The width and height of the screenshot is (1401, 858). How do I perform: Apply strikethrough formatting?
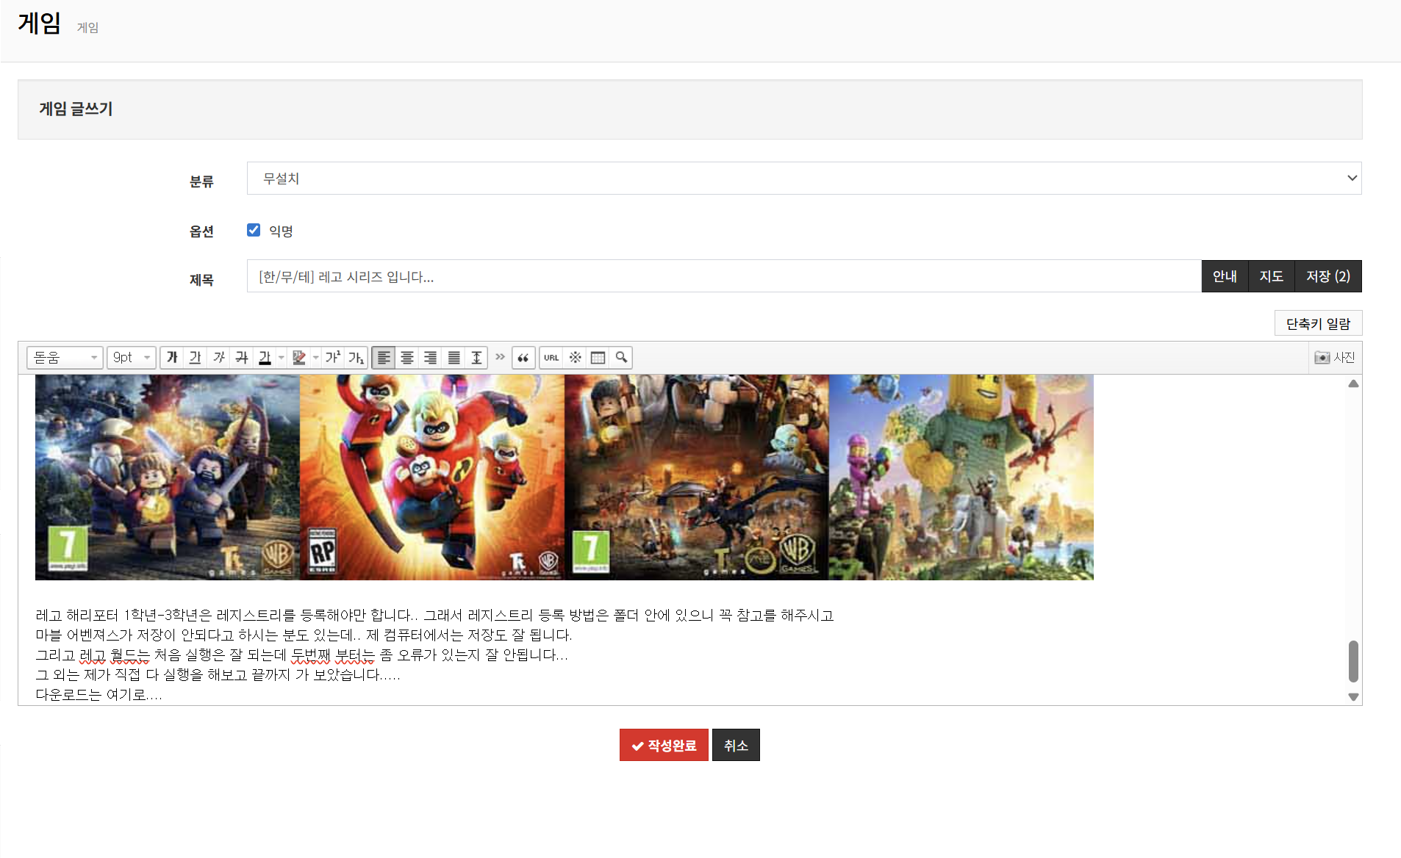click(x=242, y=358)
